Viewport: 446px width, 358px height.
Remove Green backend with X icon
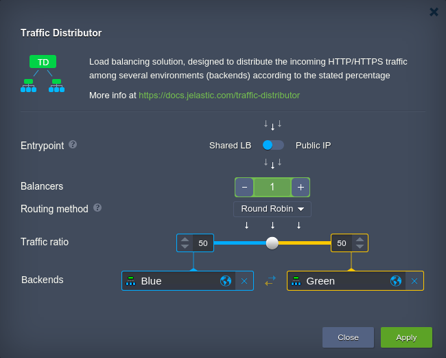[x=414, y=281]
